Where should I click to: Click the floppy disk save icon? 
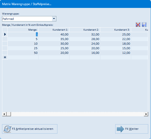[144, 25]
